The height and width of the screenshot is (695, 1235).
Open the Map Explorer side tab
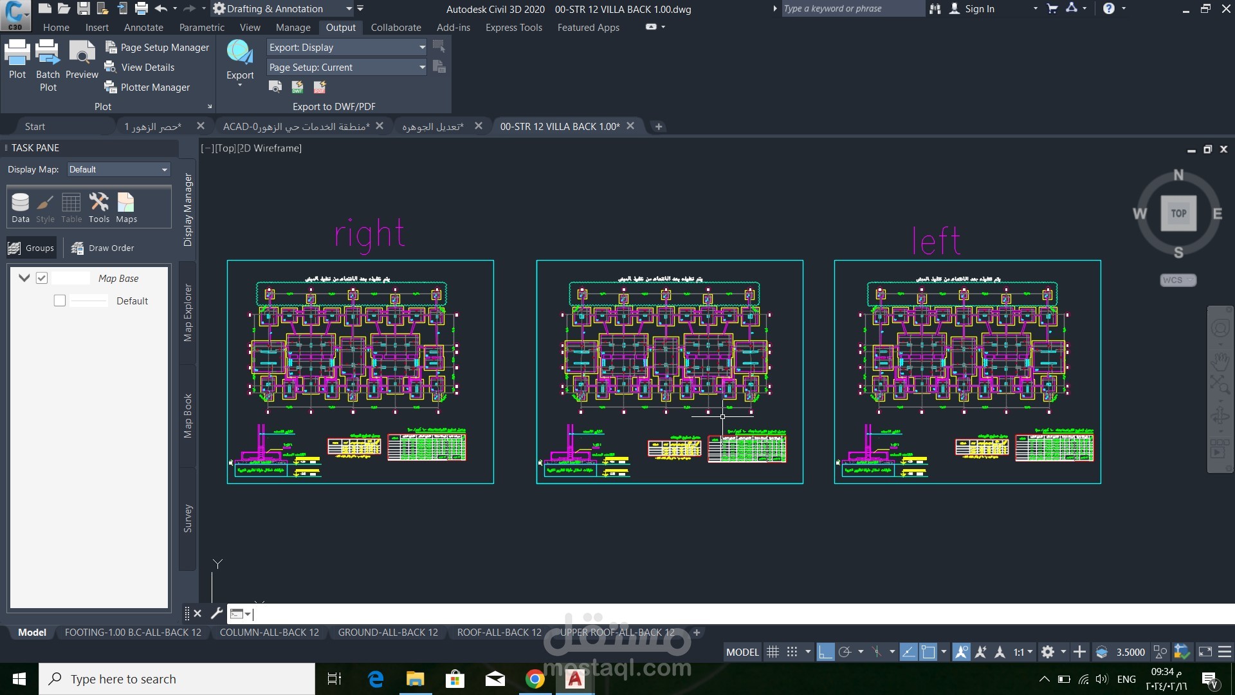tap(188, 313)
